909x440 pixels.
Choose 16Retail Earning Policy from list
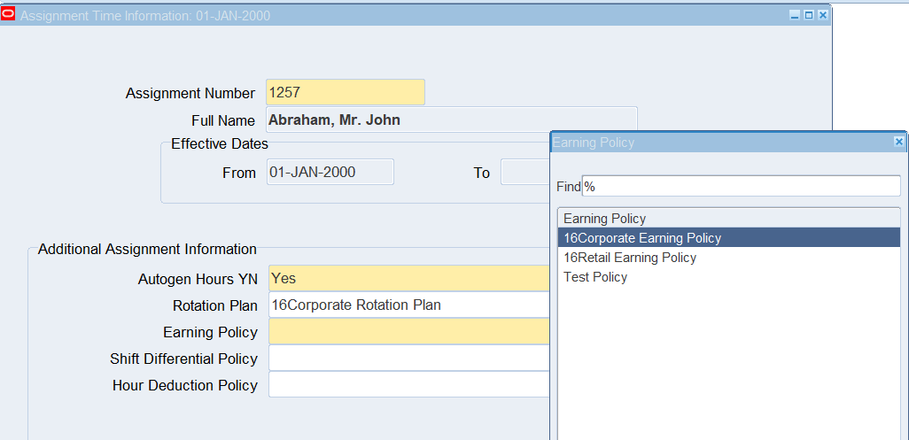coord(630,258)
